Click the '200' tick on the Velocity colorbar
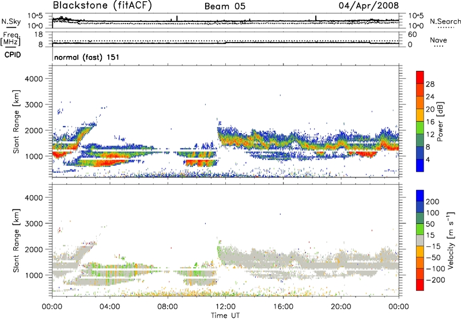Viewport: 461px width, 319px height. coord(433,202)
